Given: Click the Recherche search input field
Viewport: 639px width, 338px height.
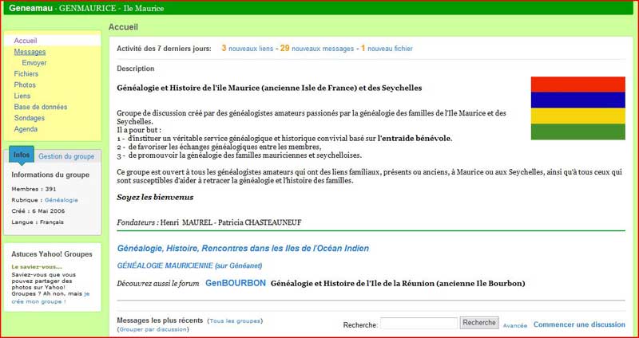Looking at the screenshot, I should [x=419, y=324].
